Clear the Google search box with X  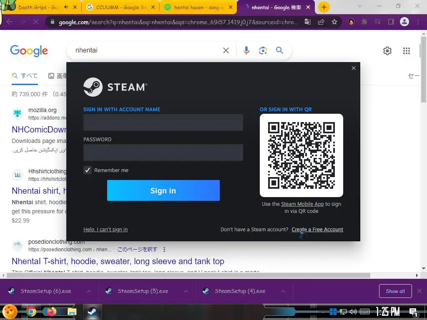(226, 50)
